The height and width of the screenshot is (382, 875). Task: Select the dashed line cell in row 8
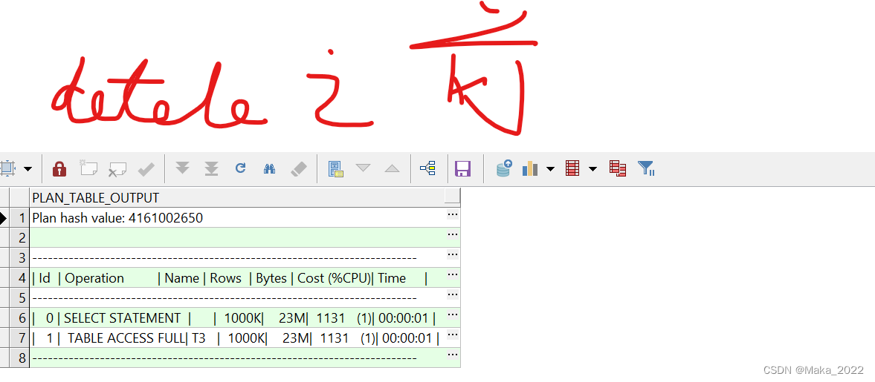[245, 358]
